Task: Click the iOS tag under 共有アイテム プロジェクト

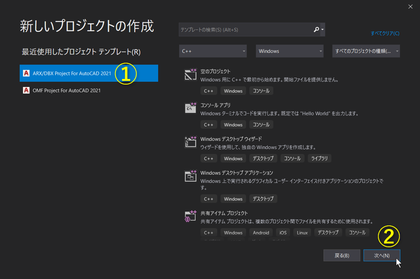Action: [x=283, y=232]
